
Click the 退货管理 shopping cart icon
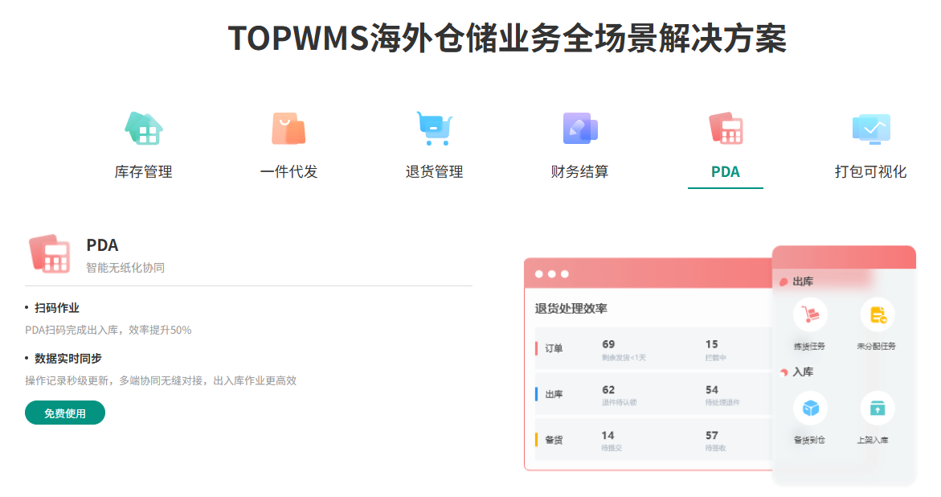[x=434, y=128]
